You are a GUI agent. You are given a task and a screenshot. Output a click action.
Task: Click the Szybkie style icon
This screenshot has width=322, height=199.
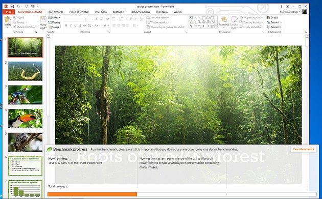click(x=234, y=19)
